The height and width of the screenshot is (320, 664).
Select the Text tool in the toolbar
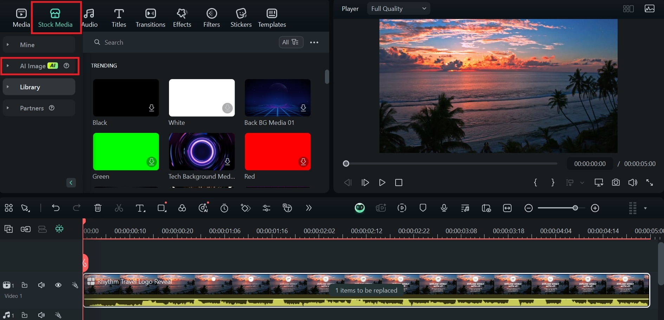click(140, 208)
